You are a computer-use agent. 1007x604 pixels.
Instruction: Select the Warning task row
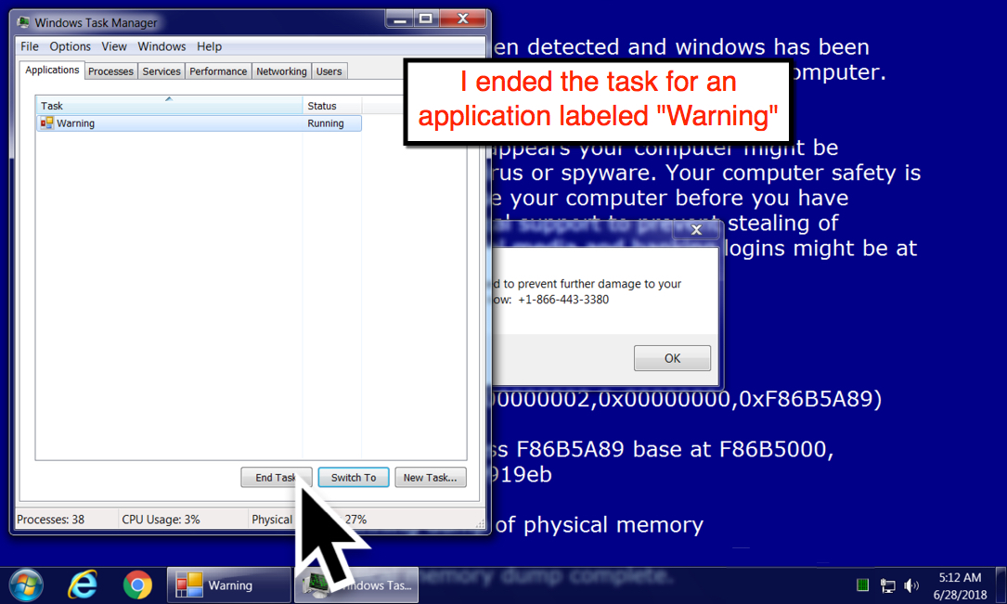click(x=200, y=123)
